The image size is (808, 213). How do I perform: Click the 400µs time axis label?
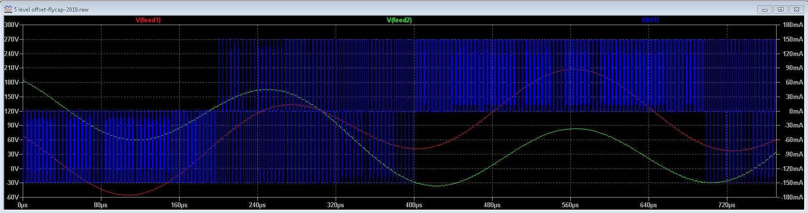click(x=414, y=205)
